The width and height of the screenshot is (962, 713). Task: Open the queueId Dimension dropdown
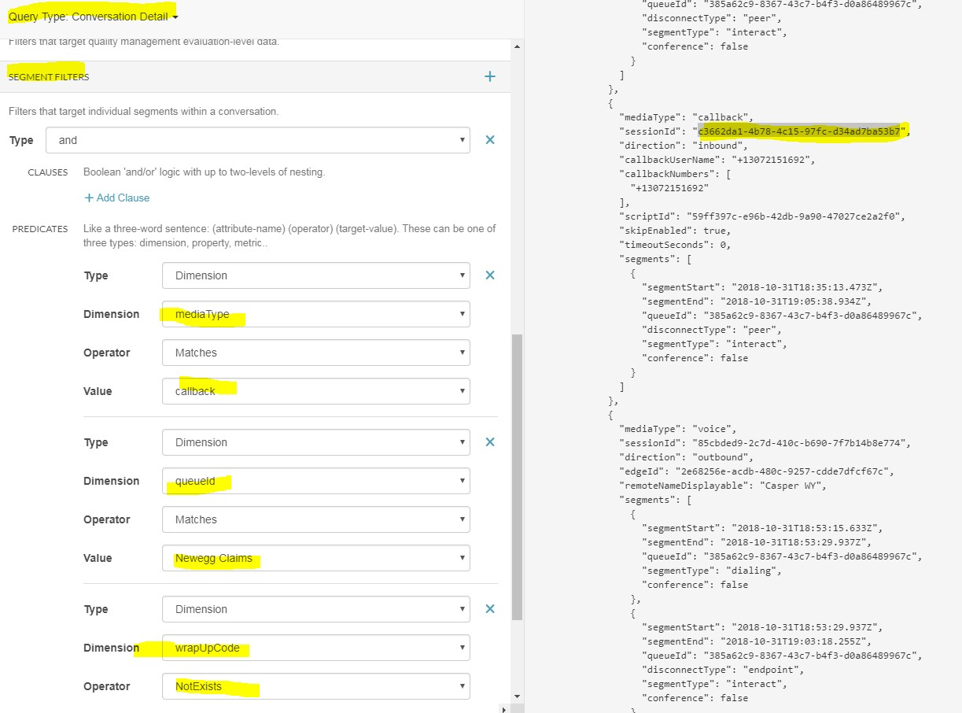click(316, 481)
